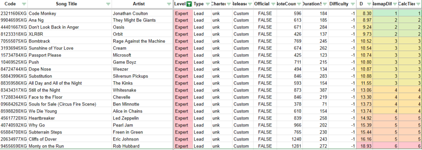This screenshot has height=150, width=422.
Task: Open the Official column filter icon
Action: point(273,4)
